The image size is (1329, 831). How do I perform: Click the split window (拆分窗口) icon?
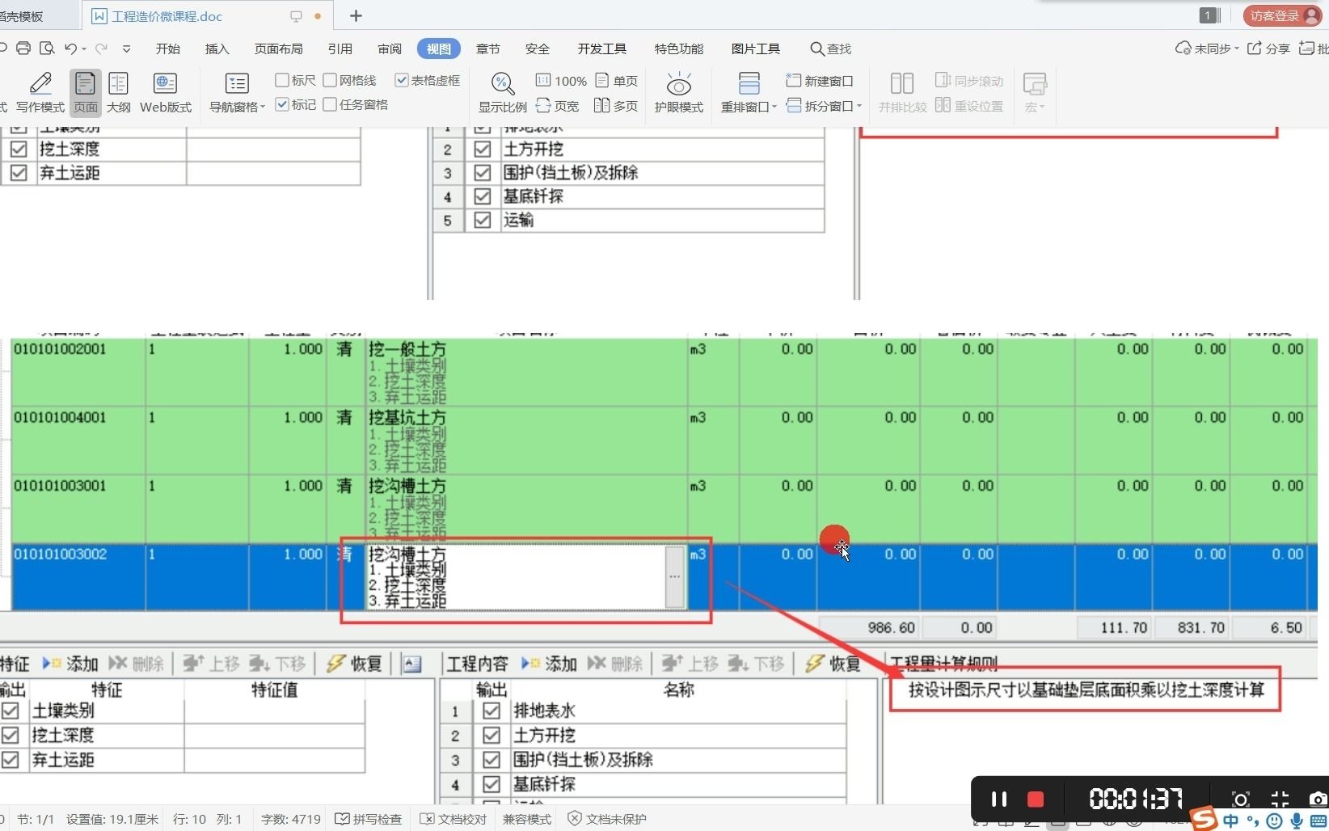[x=794, y=106]
